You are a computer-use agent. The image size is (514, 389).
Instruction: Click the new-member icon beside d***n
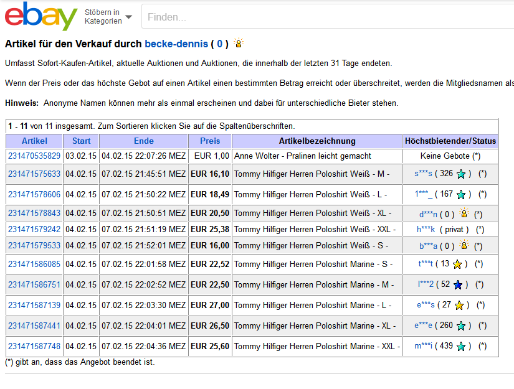(x=463, y=213)
